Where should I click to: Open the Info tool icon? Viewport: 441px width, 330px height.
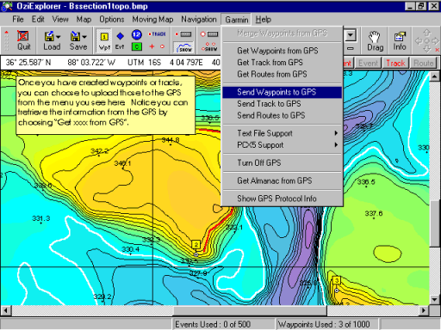(x=400, y=40)
